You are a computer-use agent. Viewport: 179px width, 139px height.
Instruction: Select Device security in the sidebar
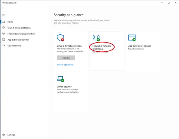click(x=14, y=46)
